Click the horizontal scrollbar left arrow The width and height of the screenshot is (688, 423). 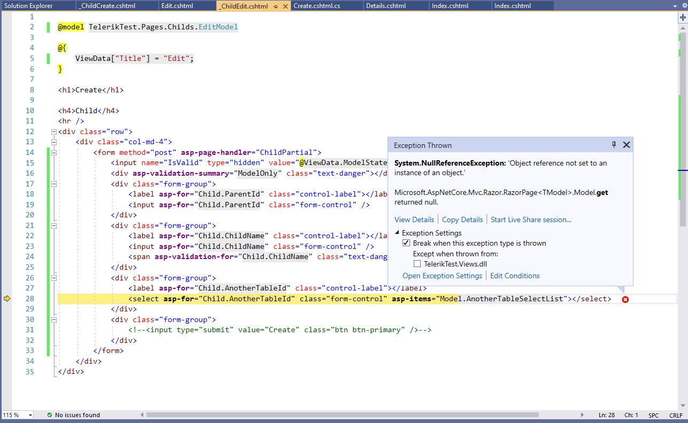[x=143, y=415]
